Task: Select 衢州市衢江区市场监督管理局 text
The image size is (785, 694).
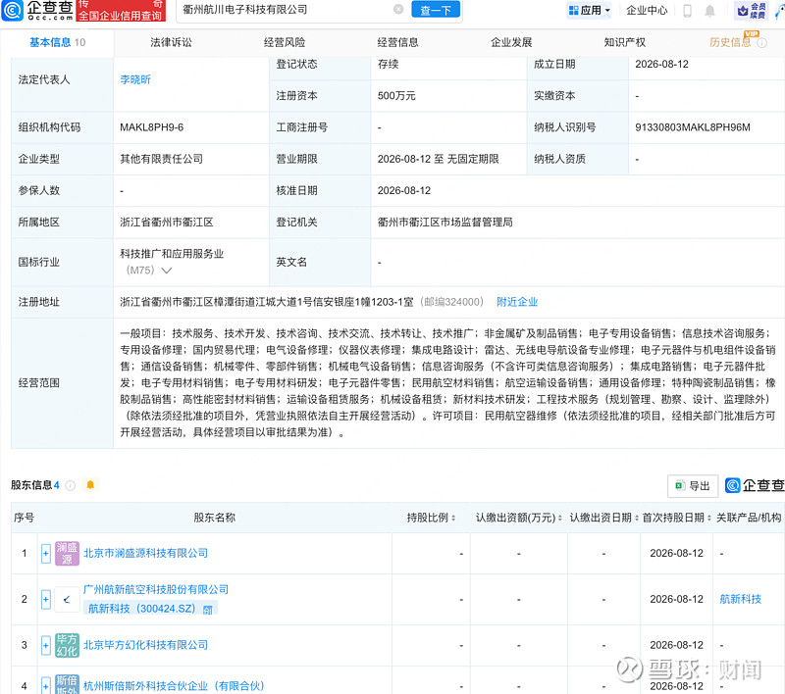Action: [445, 223]
